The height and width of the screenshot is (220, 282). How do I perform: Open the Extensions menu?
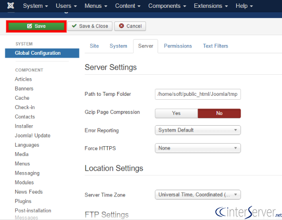(x=211, y=6)
